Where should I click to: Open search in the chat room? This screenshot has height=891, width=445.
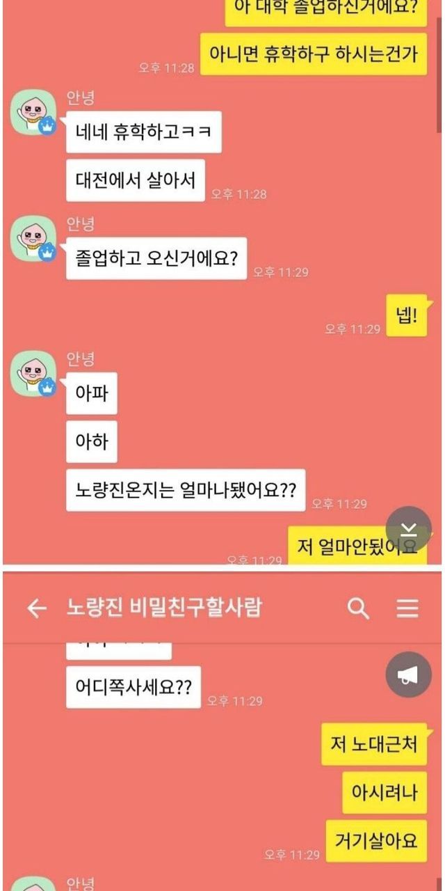coord(358,608)
